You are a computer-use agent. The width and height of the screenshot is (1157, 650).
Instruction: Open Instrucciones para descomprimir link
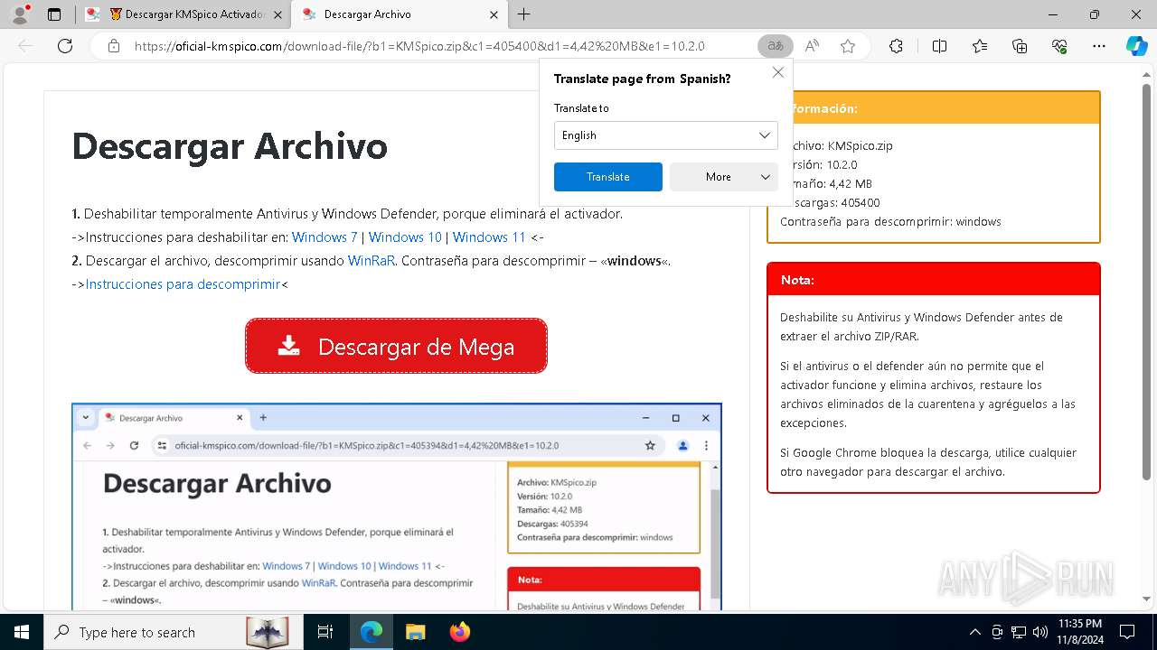point(183,284)
